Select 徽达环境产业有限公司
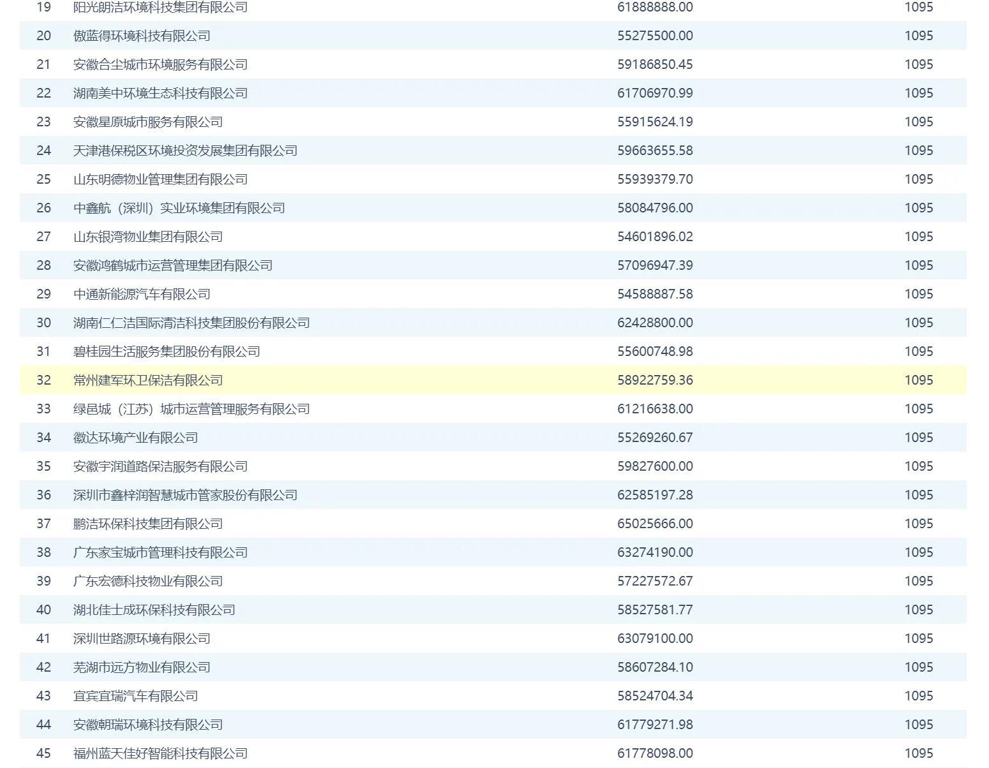The width and height of the screenshot is (989, 768). pyautogui.click(x=135, y=438)
